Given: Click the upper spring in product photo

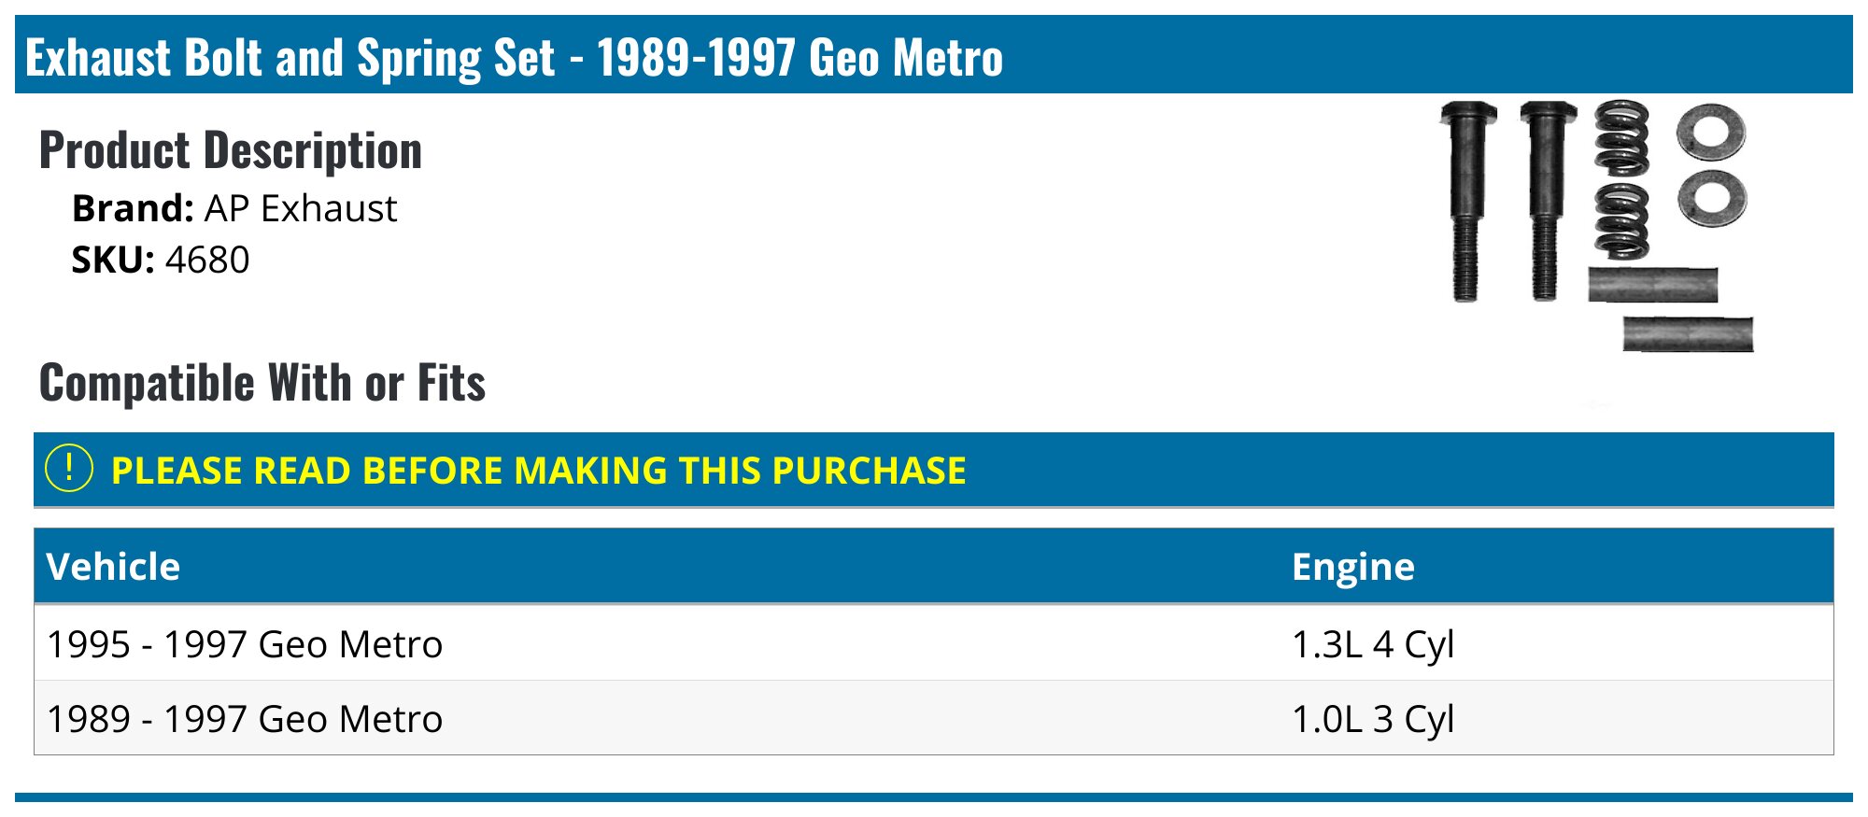Looking at the screenshot, I should click(1621, 138).
